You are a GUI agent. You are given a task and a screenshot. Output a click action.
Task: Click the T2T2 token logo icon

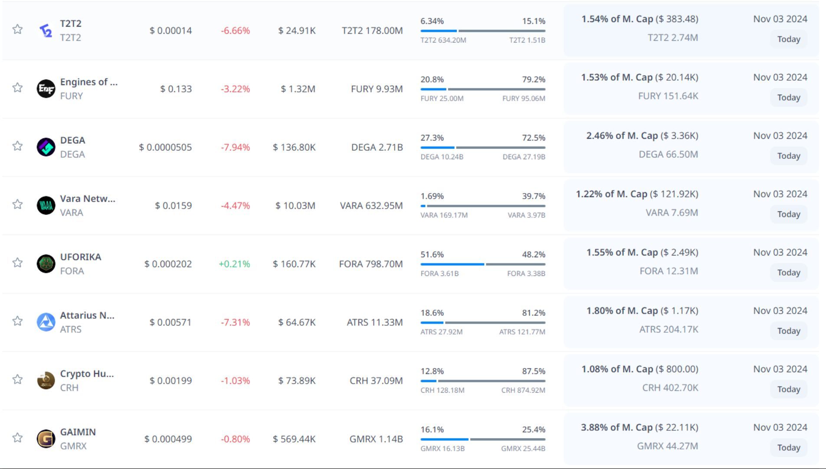46,30
